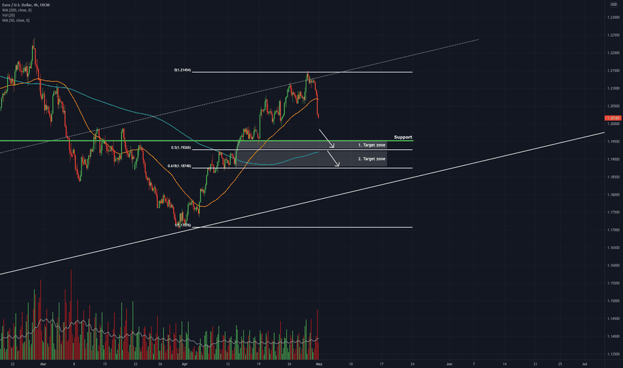Click the 1.14000 price axis label
Viewport: 623px width, 368px height.
point(613,336)
